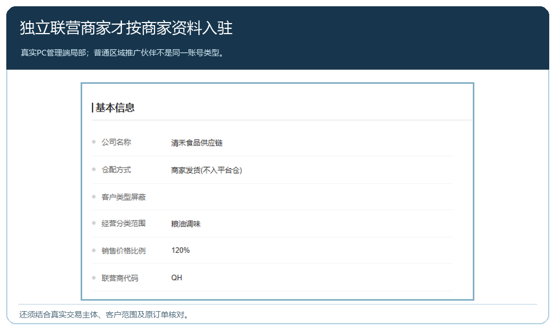Select the value 粮油调味

(185, 224)
